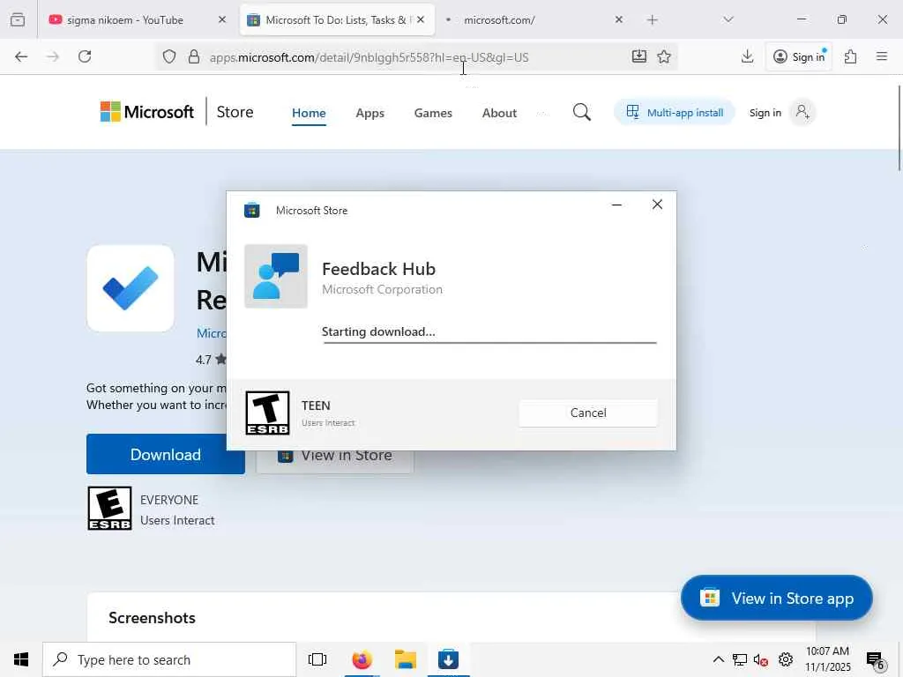Click the settings gear tray icon

pyautogui.click(x=786, y=659)
